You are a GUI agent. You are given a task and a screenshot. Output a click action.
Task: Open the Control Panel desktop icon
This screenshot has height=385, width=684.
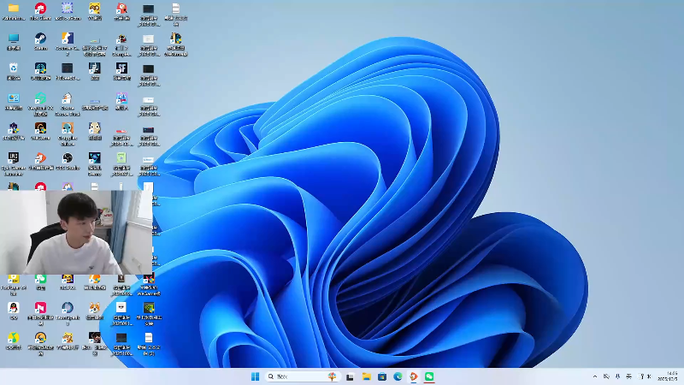pyautogui.click(x=14, y=98)
